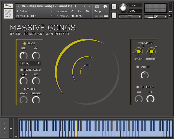This screenshot has height=139, width=174.
Task: Click the Tune knob in header
Action: click(x=124, y=8)
